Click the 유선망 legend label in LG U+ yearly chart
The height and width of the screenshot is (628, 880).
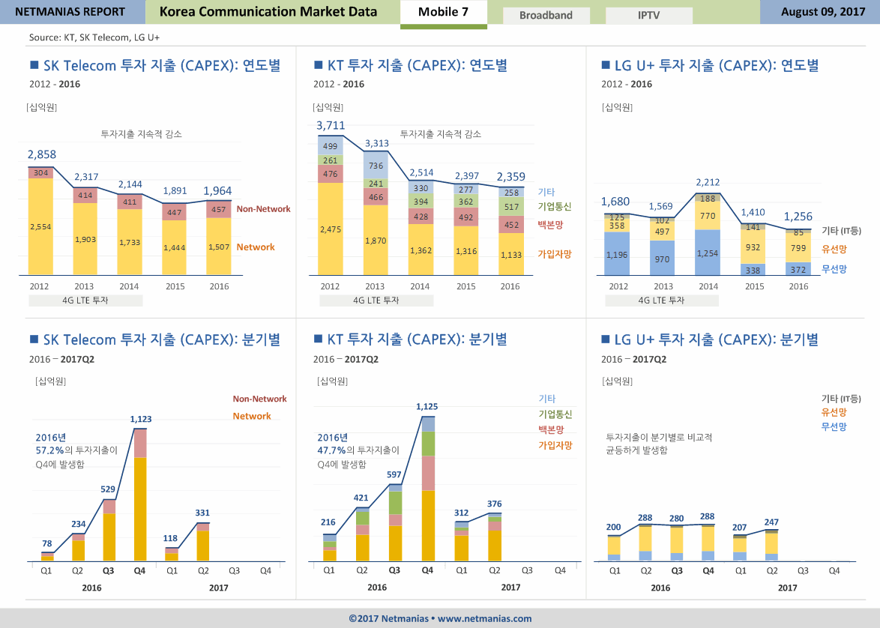tap(834, 250)
